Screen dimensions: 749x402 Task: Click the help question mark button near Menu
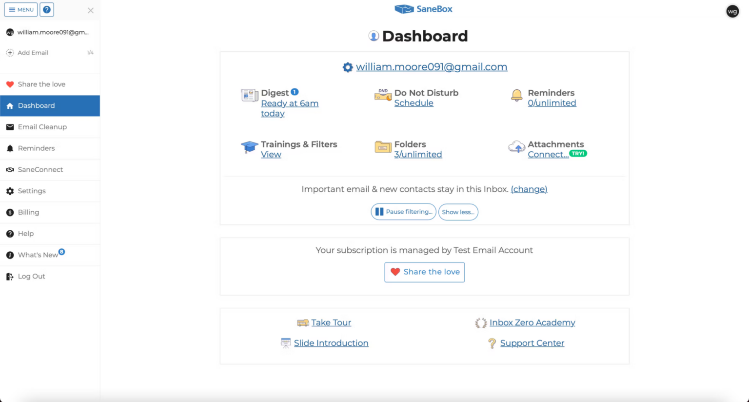pyautogui.click(x=46, y=9)
